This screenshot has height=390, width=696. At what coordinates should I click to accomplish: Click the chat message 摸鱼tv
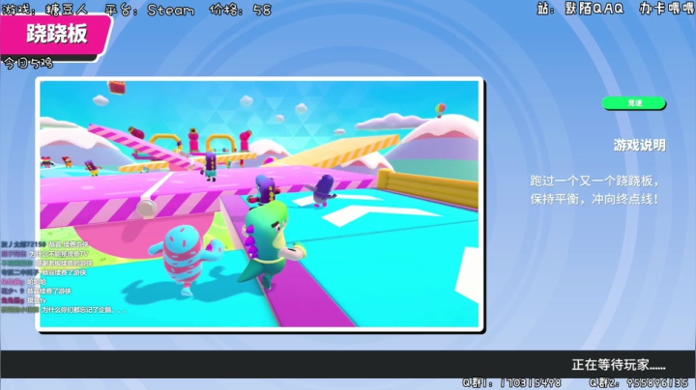[x=37, y=300]
